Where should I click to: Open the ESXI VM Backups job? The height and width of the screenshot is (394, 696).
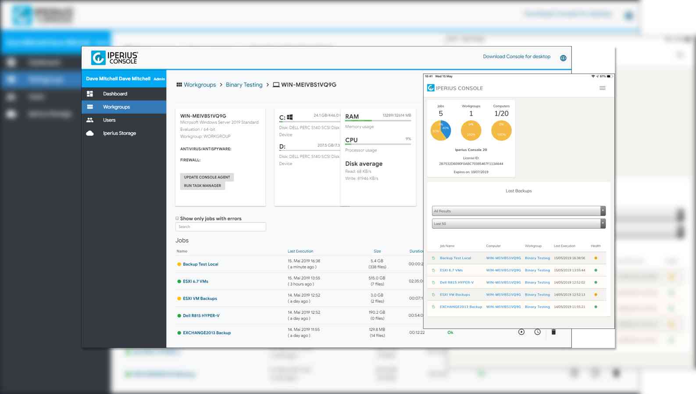[200, 298]
